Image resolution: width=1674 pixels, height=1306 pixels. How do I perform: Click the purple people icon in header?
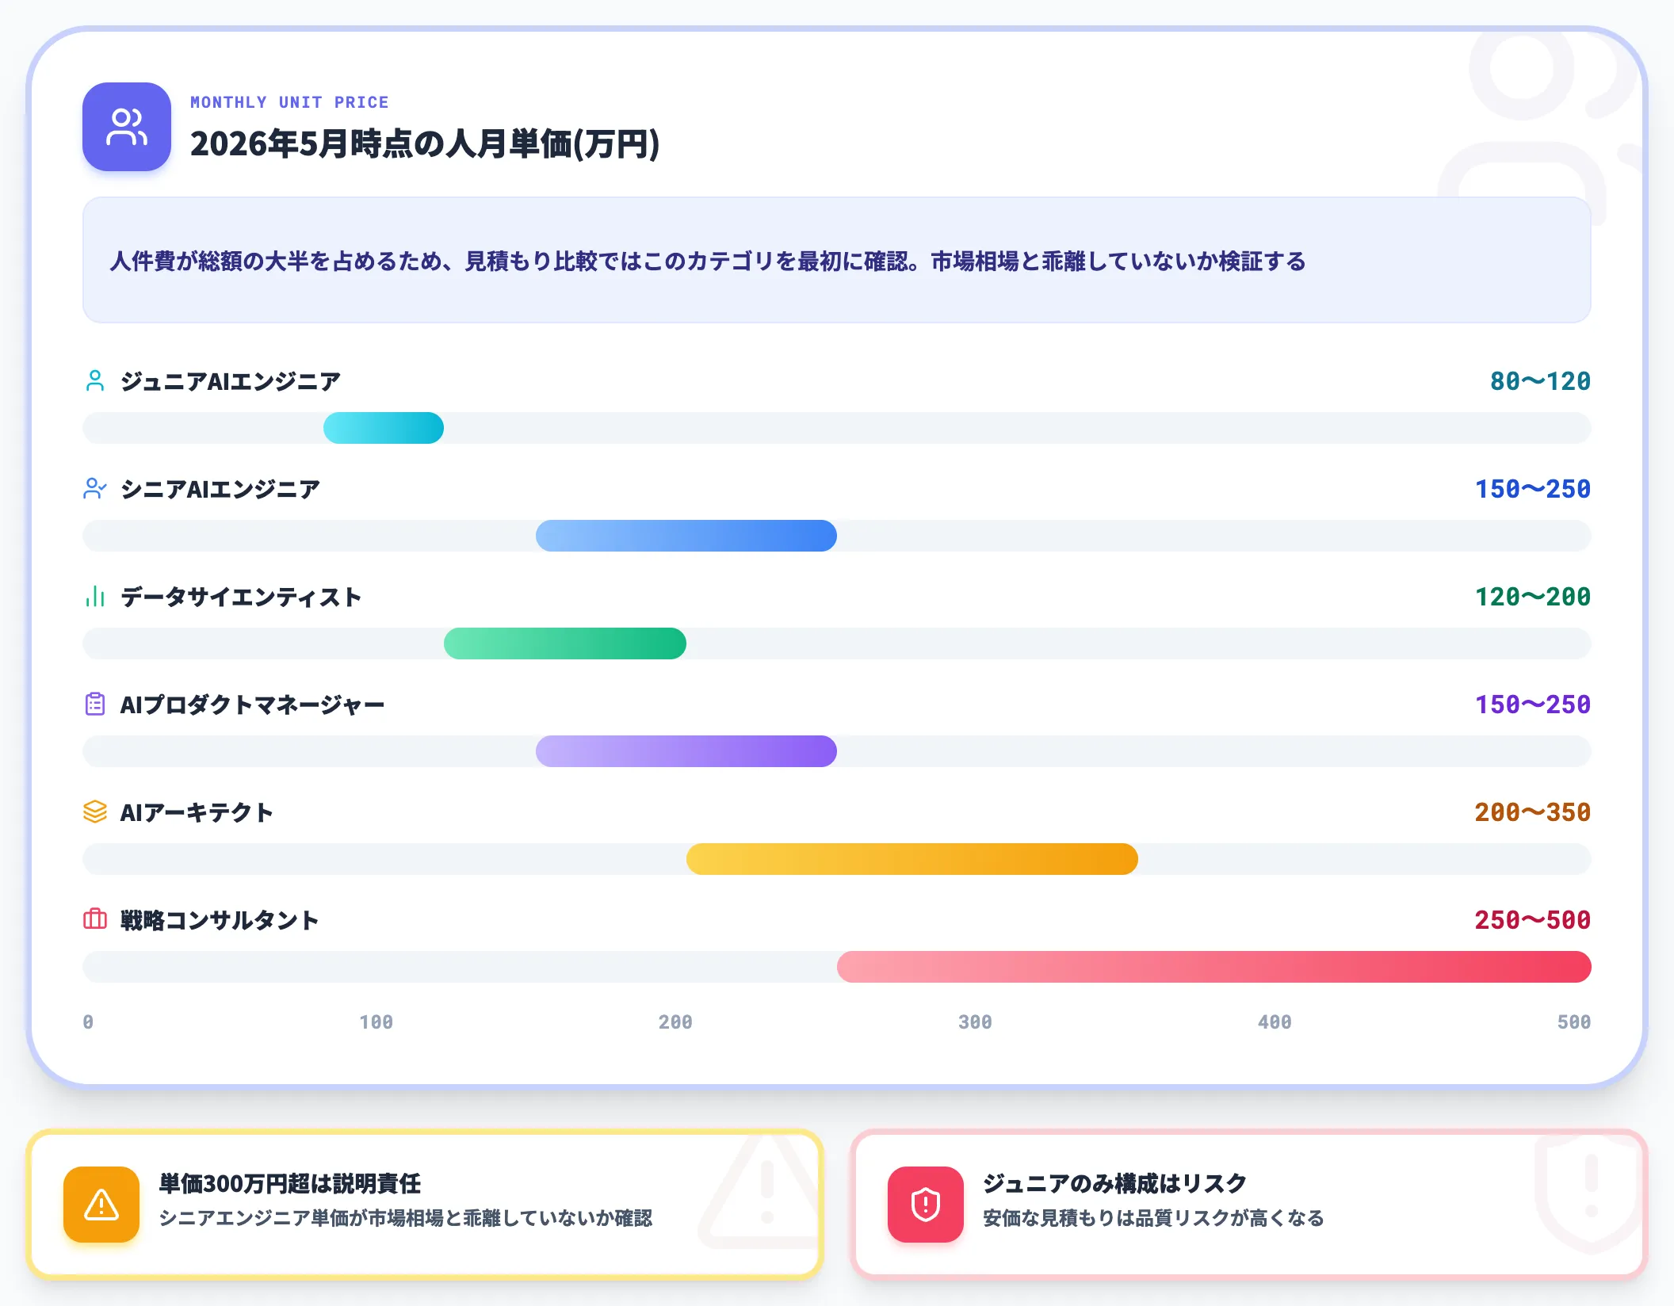(x=127, y=127)
